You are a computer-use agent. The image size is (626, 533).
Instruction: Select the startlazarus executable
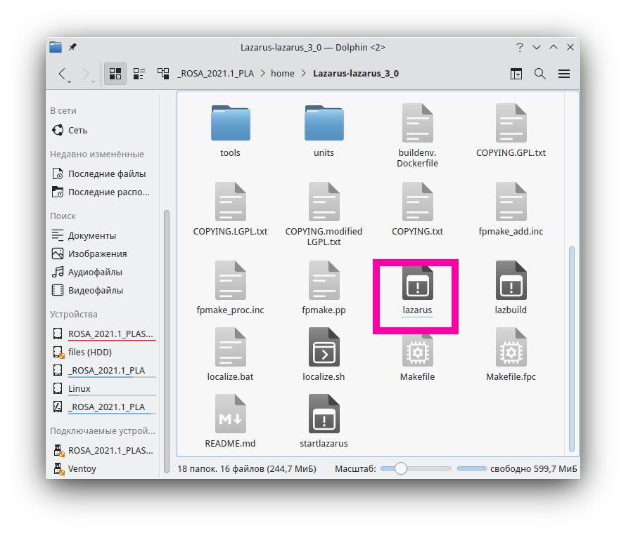324,421
